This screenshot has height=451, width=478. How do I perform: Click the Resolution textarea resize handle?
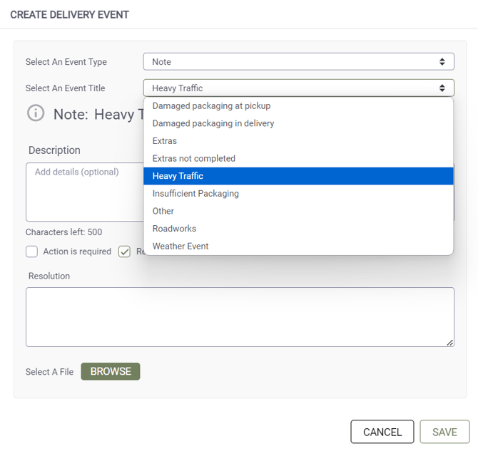point(450,343)
